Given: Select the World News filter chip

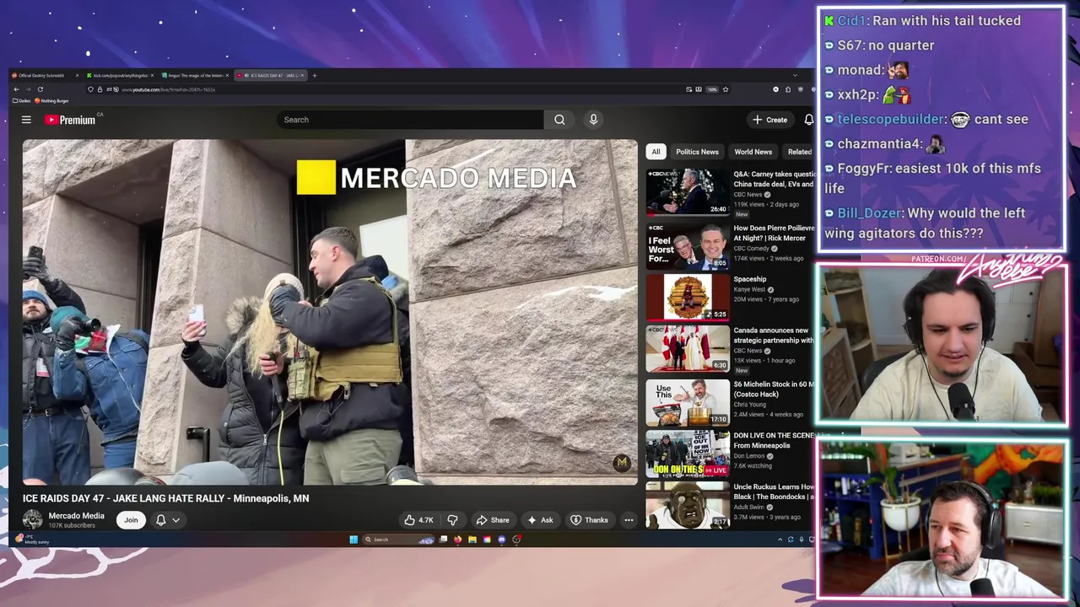Looking at the screenshot, I should 753,152.
